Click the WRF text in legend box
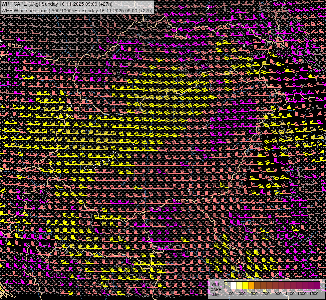 [x=216, y=284]
